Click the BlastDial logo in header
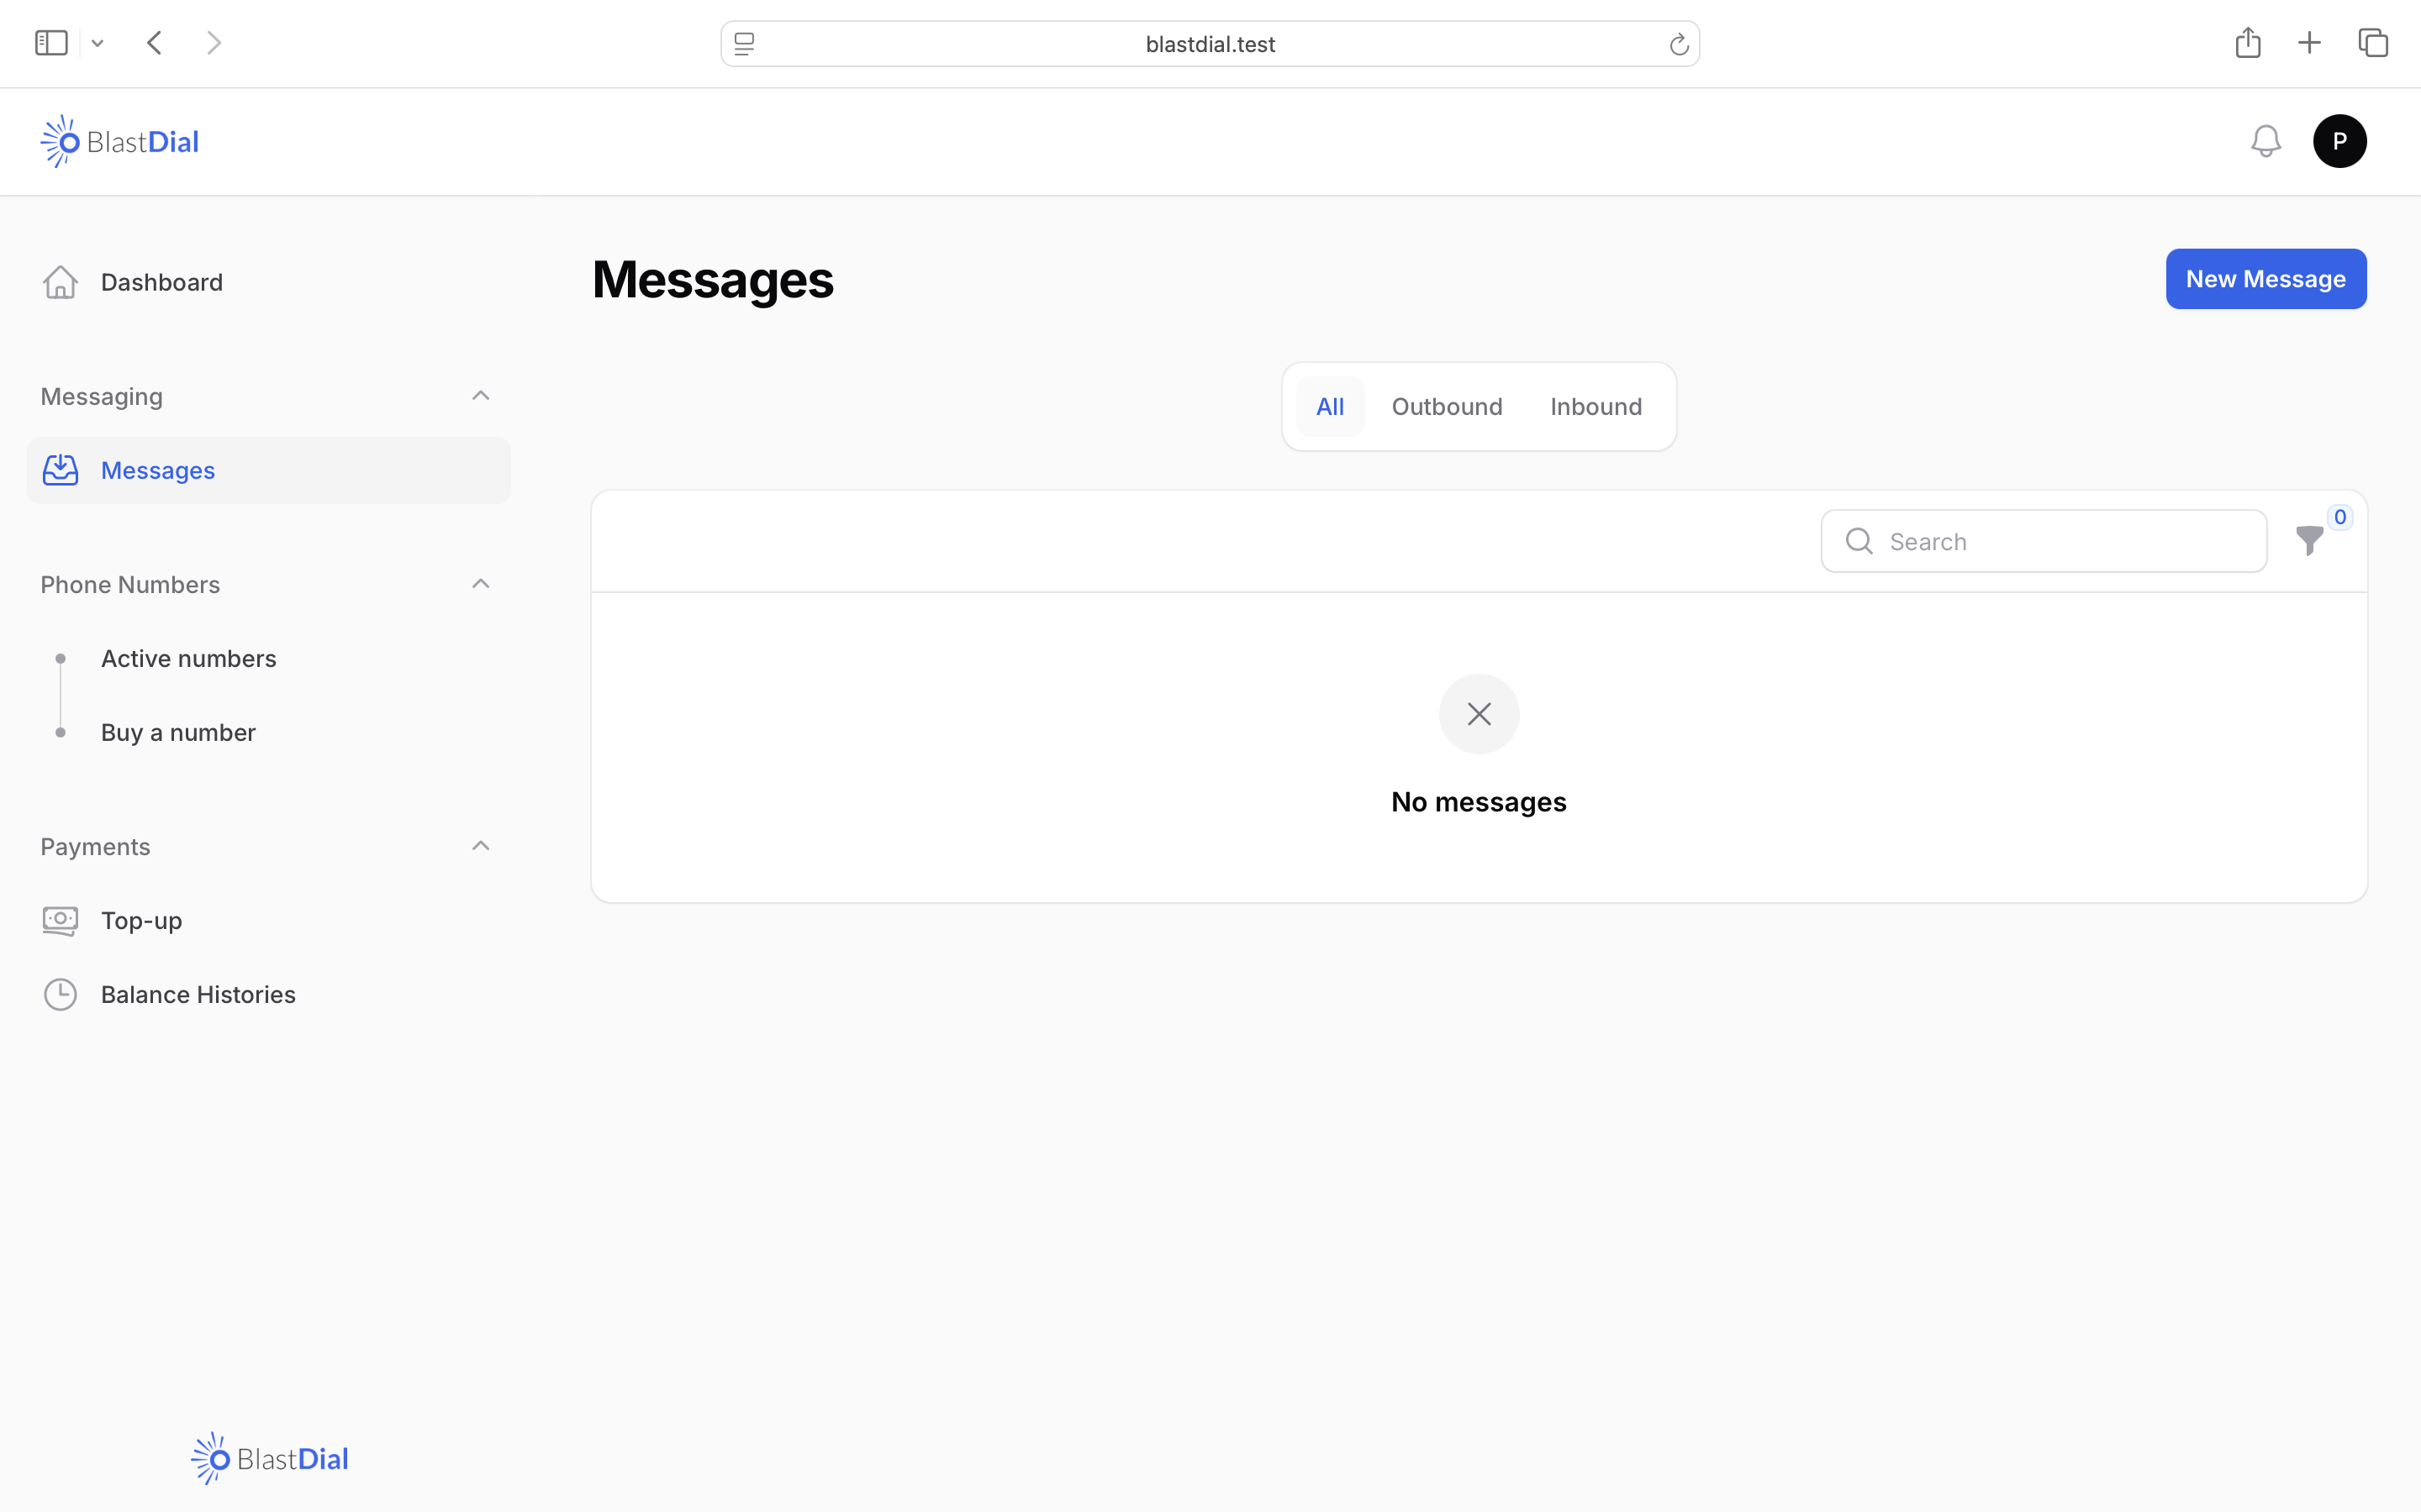 tap(120, 141)
